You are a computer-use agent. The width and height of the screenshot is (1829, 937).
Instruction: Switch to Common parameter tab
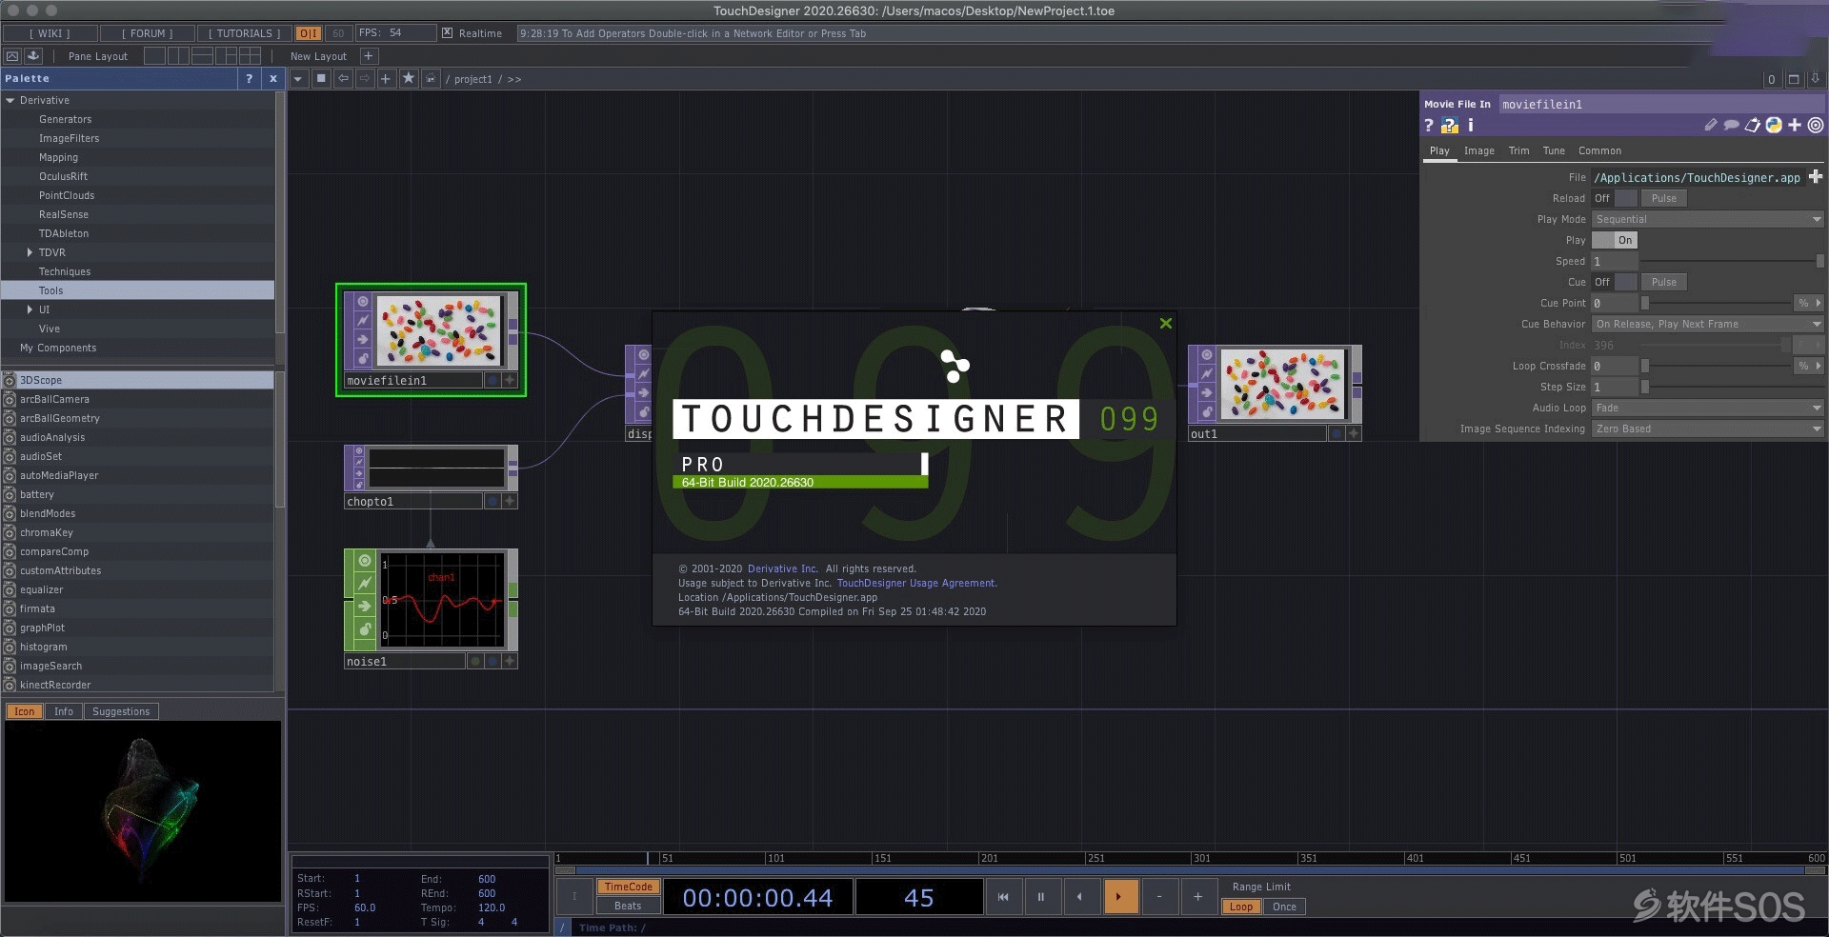(1599, 150)
